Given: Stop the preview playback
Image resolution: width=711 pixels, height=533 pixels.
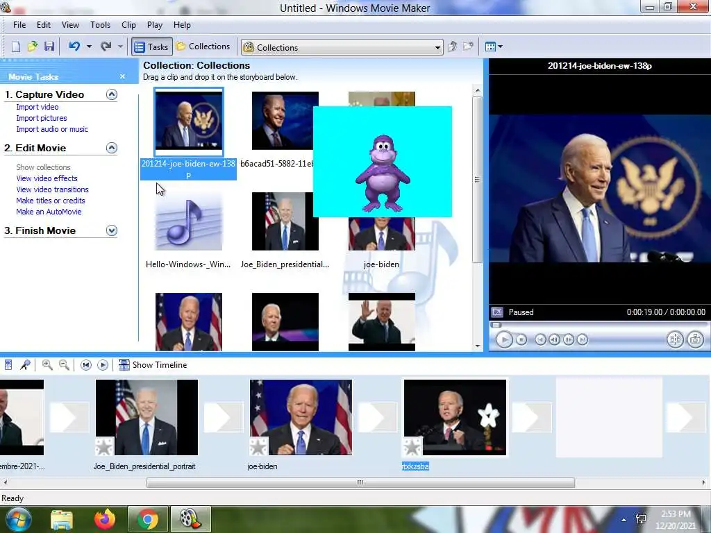Looking at the screenshot, I should pyautogui.click(x=521, y=339).
